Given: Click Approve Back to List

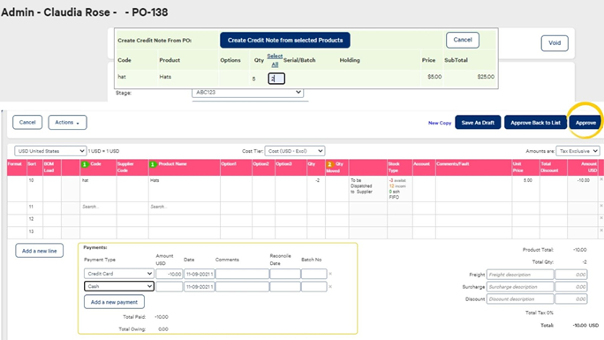Looking at the screenshot, I should pos(535,123).
